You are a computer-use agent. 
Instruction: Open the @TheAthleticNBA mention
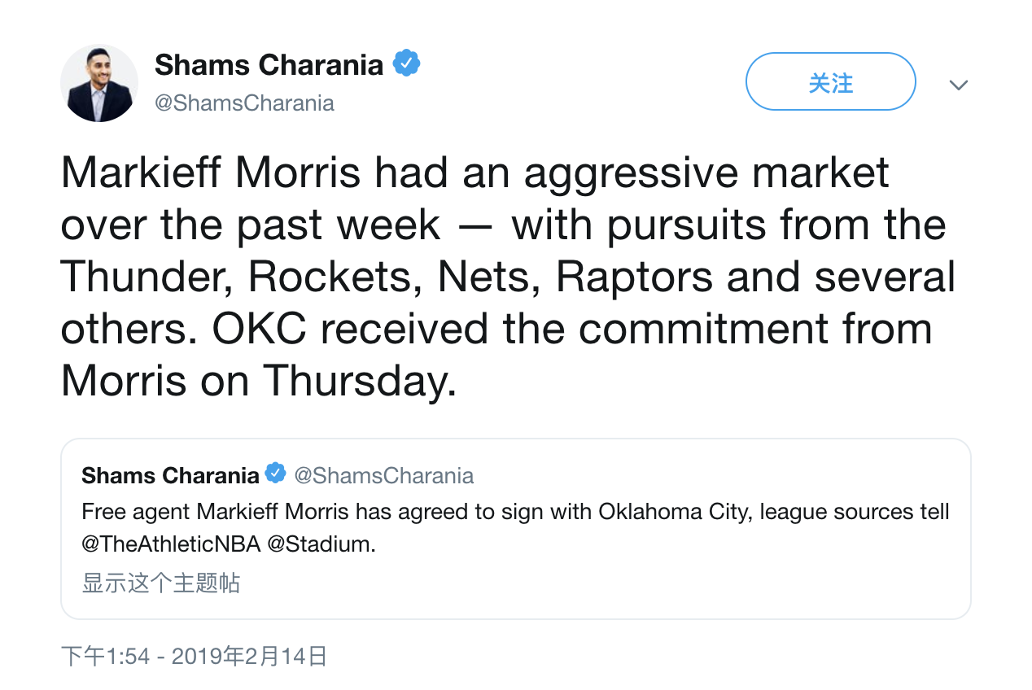coord(171,544)
